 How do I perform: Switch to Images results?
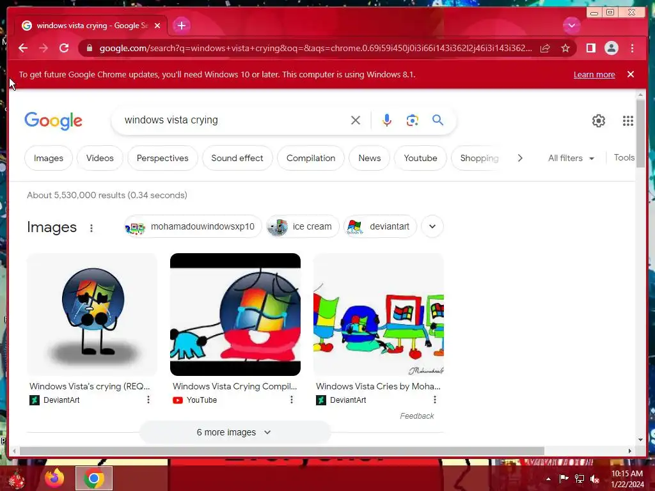[x=49, y=159]
